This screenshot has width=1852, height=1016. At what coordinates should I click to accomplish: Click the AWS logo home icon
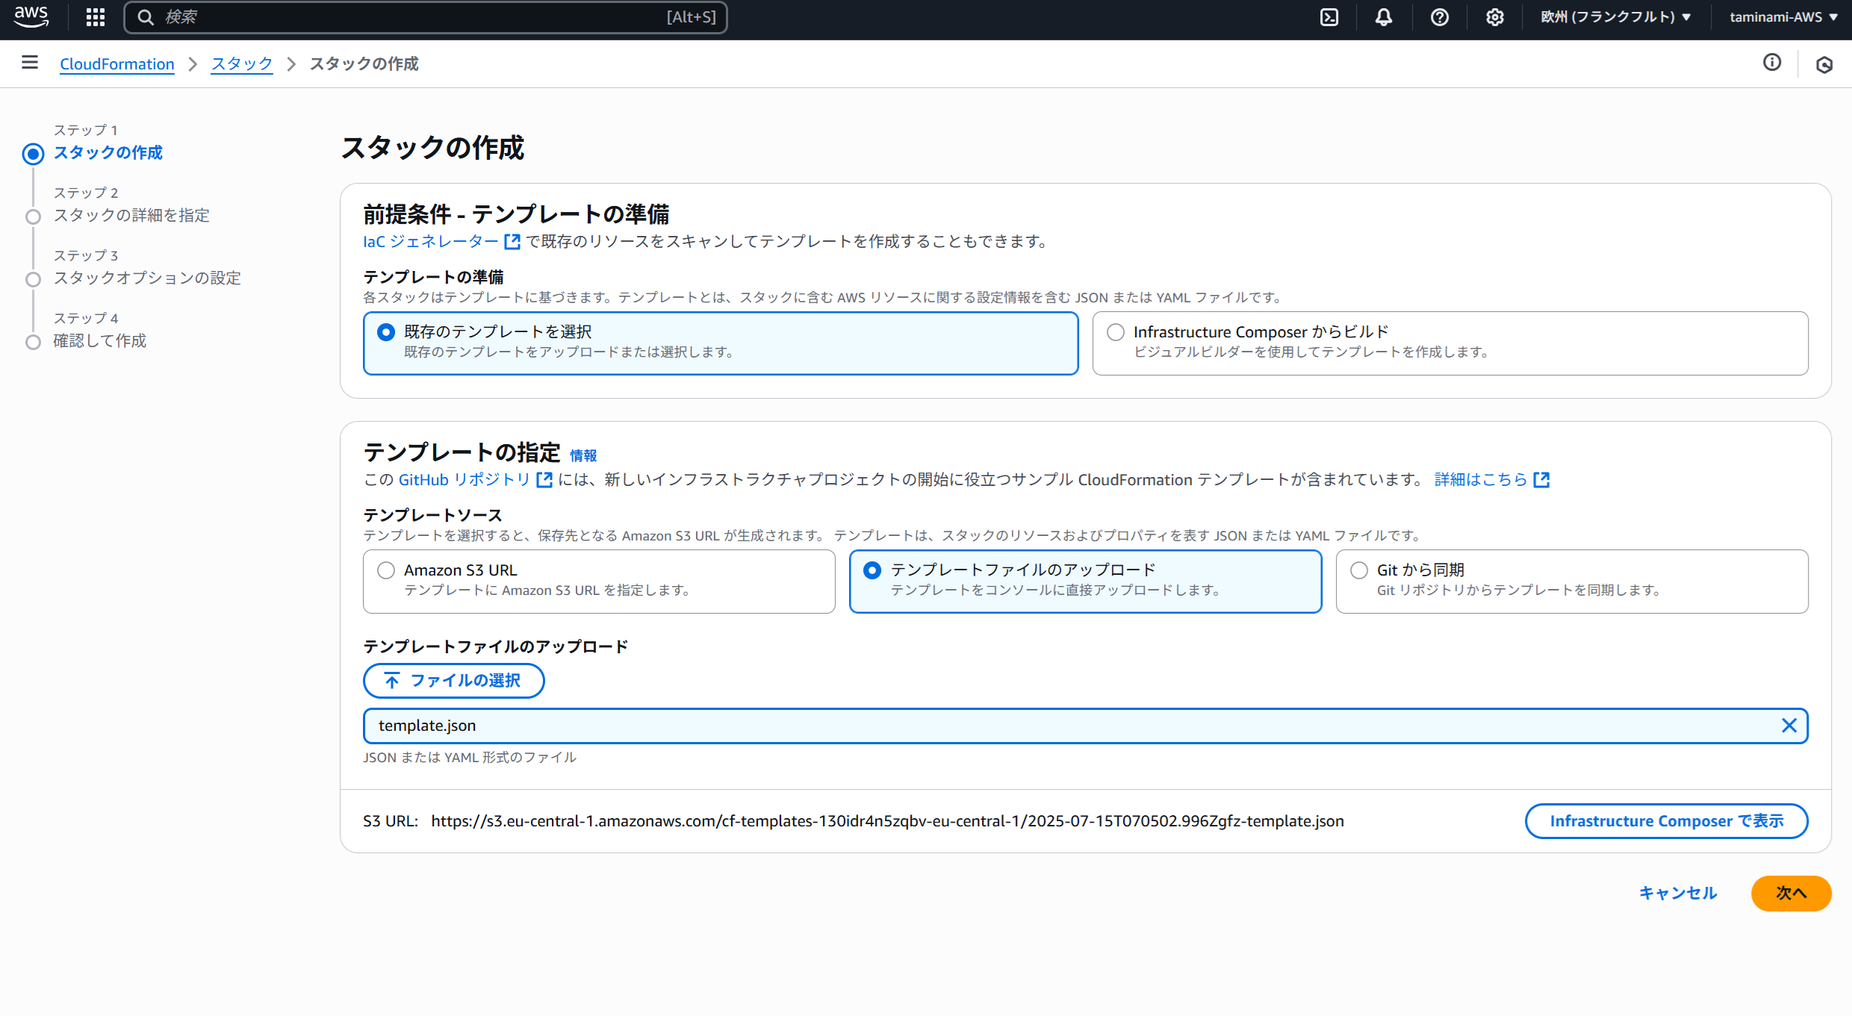tap(31, 16)
